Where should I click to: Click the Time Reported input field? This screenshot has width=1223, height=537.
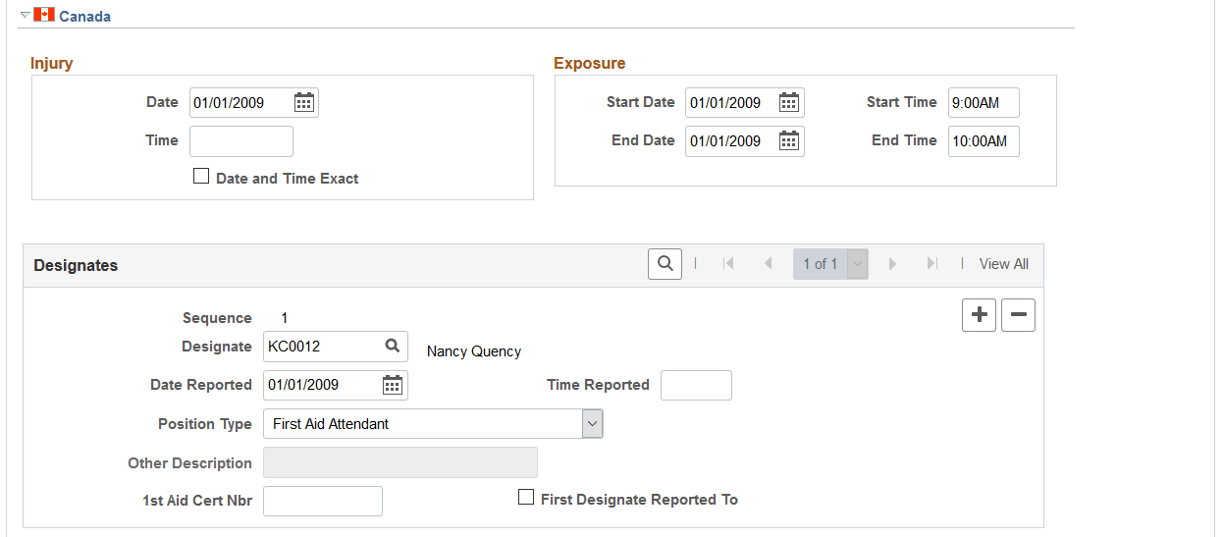[696, 386]
